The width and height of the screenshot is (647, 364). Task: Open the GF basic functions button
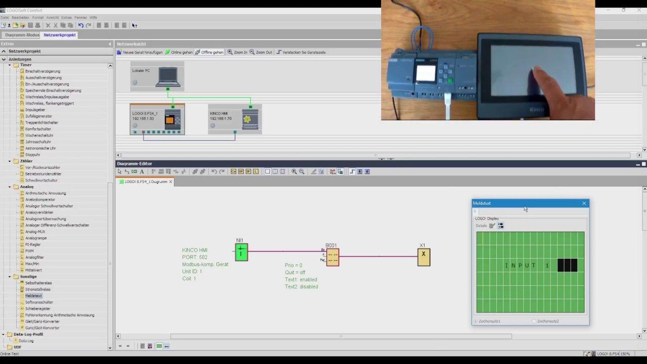241,171
